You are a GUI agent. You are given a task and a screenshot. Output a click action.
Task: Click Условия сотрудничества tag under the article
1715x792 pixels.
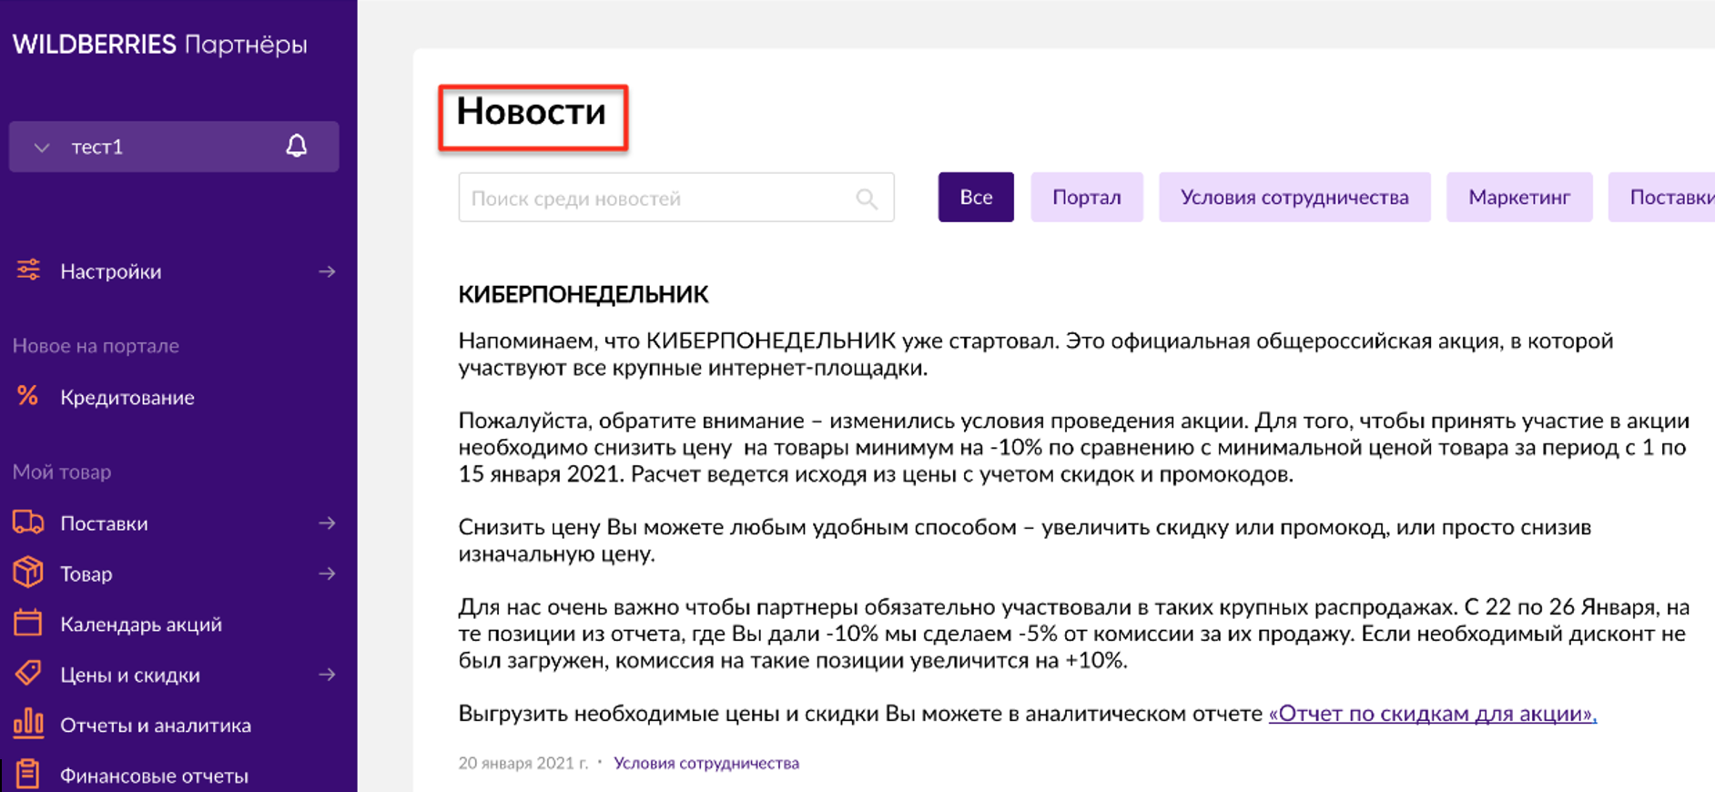[x=706, y=763]
